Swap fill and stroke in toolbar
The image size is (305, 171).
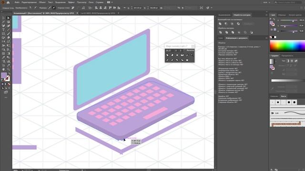pyautogui.click(x=9, y=74)
